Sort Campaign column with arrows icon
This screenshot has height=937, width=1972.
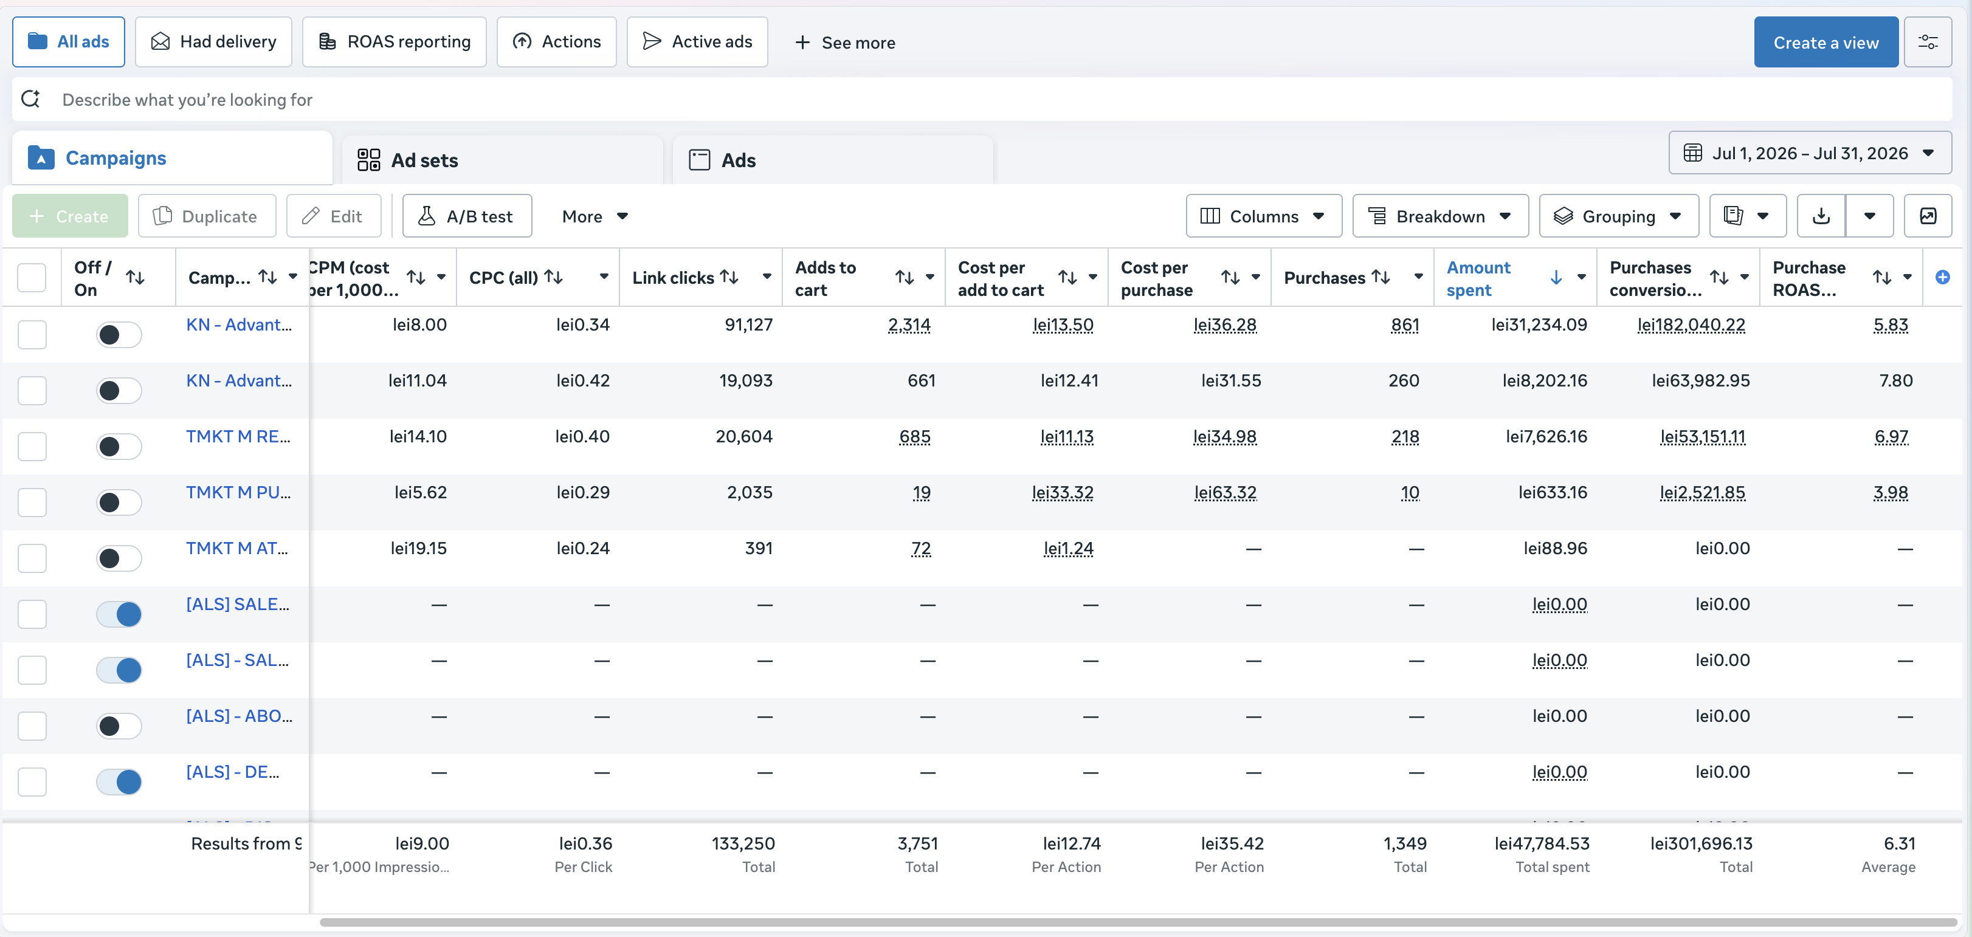pyautogui.click(x=267, y=277)
